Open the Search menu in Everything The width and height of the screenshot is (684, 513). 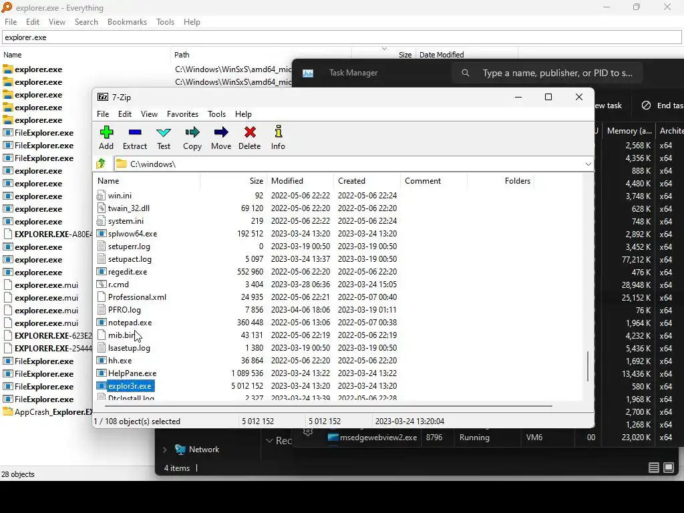86,22
